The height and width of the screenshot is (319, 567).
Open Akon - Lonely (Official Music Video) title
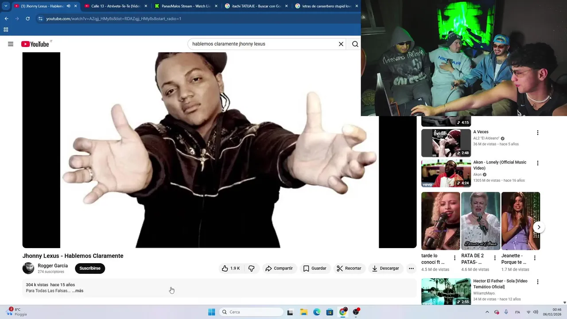click(500, 165)
